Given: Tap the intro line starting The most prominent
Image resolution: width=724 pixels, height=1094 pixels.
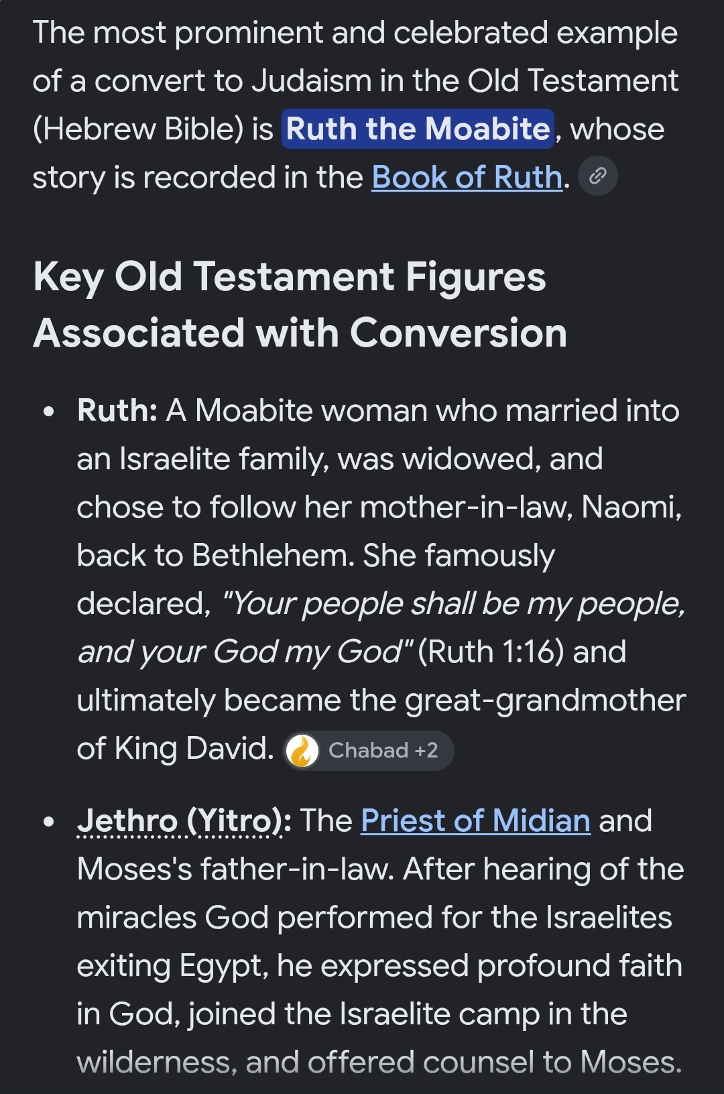Looking at the screenshot, I should coord(355,33).
